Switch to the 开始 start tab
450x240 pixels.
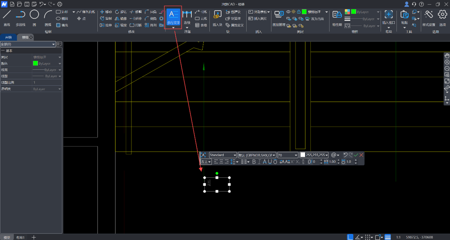coord(8,37)
